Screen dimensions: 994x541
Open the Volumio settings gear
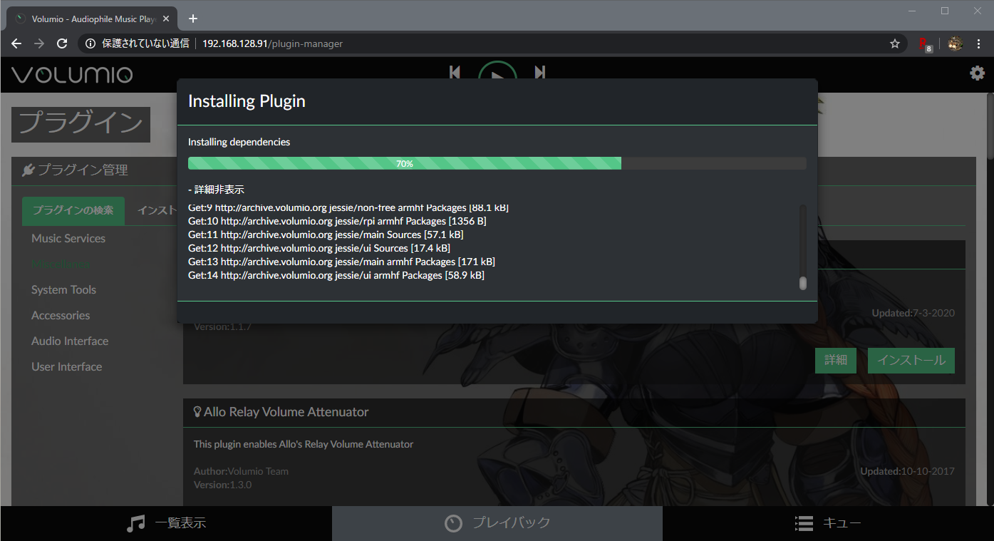977,73
